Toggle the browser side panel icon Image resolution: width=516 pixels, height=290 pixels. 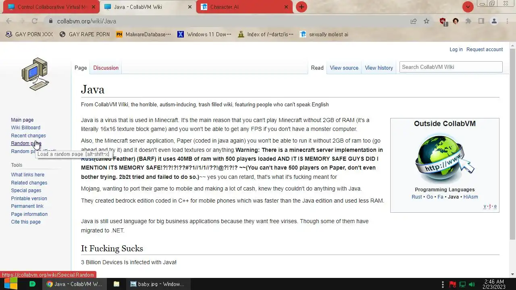point(481,21)
